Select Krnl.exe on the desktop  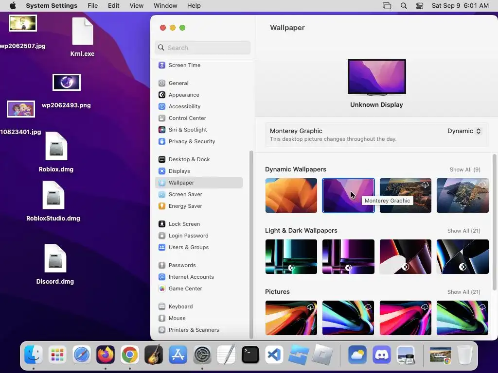83,37
